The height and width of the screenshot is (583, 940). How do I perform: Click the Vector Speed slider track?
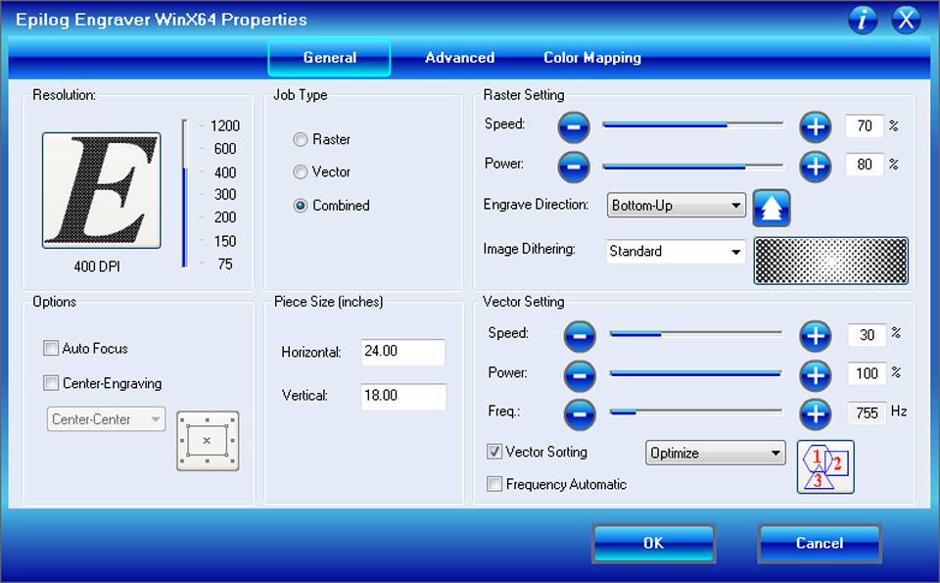click(x=696, y=333)
